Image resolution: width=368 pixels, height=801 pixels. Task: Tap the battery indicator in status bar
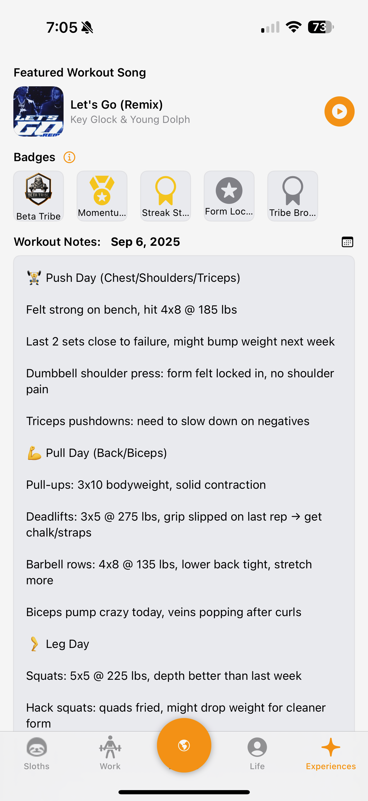[321, 27]
